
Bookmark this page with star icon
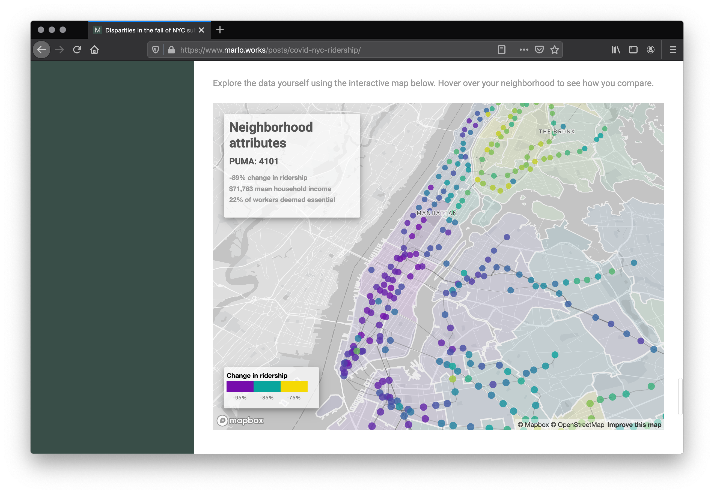pyautogui.click(x=554, y=50)
